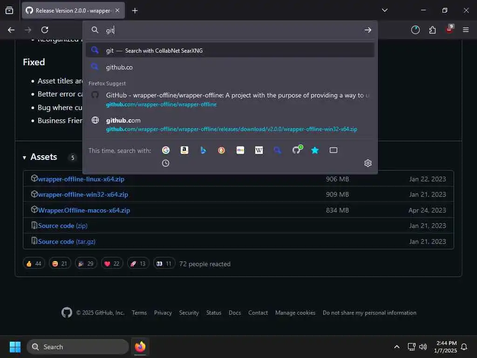Open the Contact footer link

(x=258, y=313)
